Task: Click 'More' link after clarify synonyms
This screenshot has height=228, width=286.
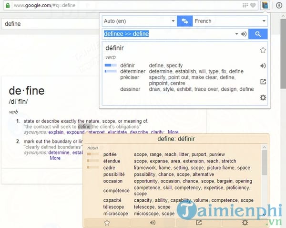Action: [x=173, y=132]
